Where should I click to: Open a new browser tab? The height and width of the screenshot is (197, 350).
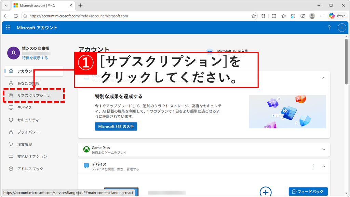click(80, 5)
